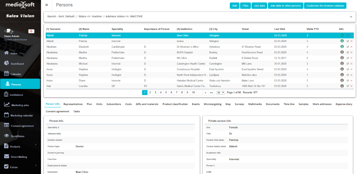Open the Microtargeting tab
Screen dimensions: 357x174
pyautogui.click(x=212, y=104)
